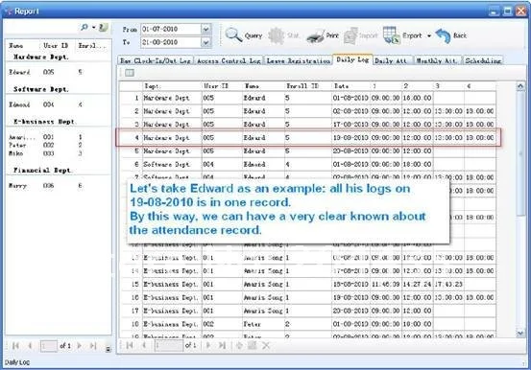Screen dimensions: 531x370
Task: Select row 4 dated 19-08-2010 for Edward
Action: point(308,138)
